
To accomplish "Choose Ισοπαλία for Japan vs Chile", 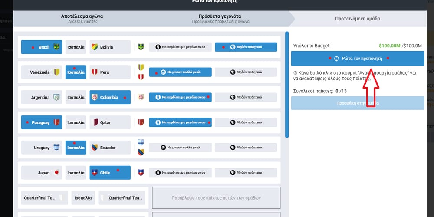I will (76, 173).
